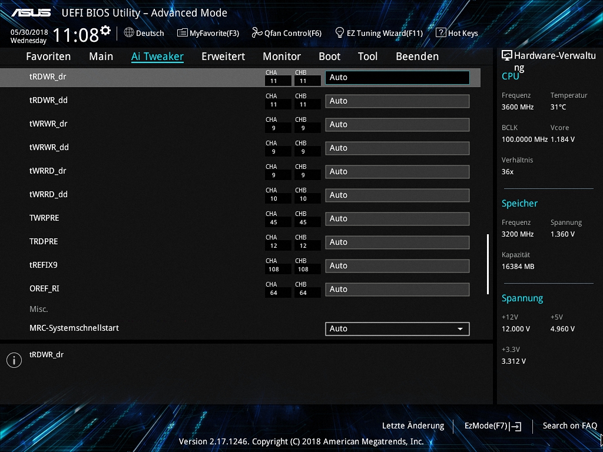Open MyFavorite(F3)
The image size is (603, 452).
click(208, 33)
